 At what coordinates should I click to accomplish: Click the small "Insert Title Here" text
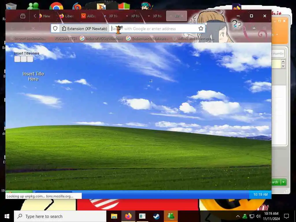27,53
